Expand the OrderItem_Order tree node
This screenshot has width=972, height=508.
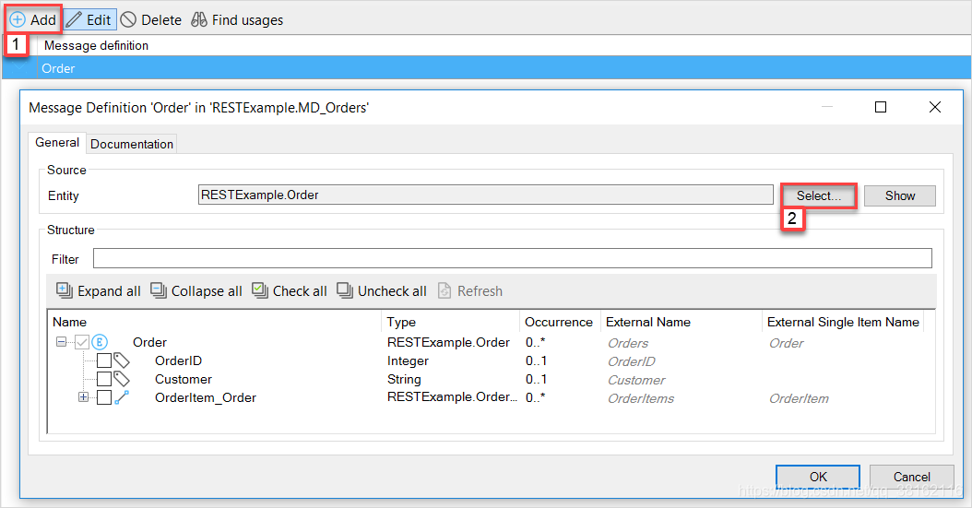tap(83, 397)
